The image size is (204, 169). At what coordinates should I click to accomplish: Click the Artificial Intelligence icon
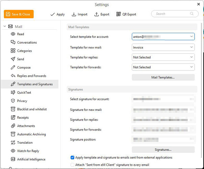coord(13,159)
